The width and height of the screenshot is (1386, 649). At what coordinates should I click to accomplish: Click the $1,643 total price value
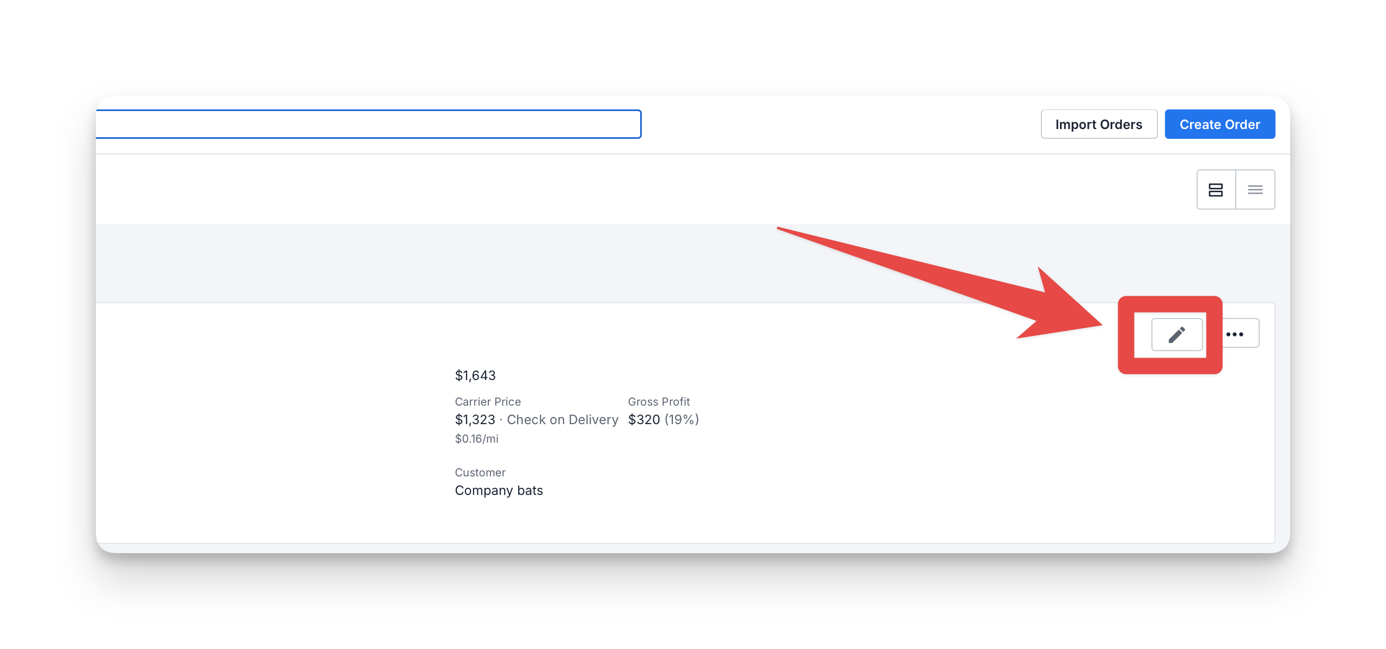(x=475, y=375)
